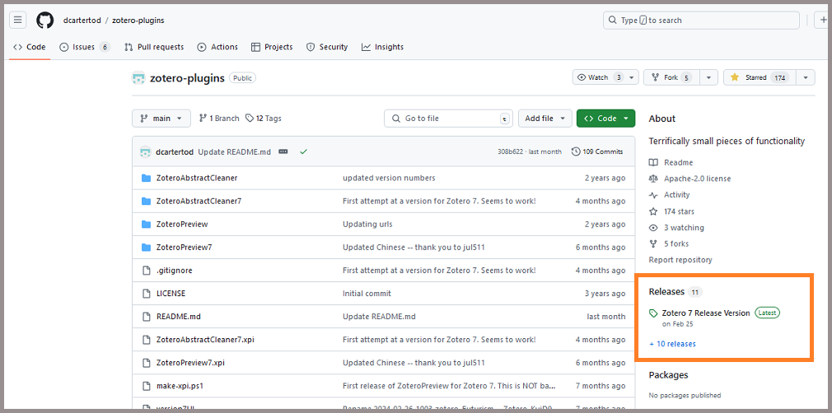
Task: Expand commit message details ellipsis
Action: [283, 151]
